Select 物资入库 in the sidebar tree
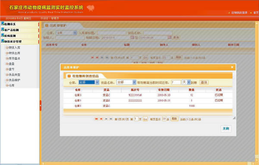259x165 pixels. tap(14, 48)
